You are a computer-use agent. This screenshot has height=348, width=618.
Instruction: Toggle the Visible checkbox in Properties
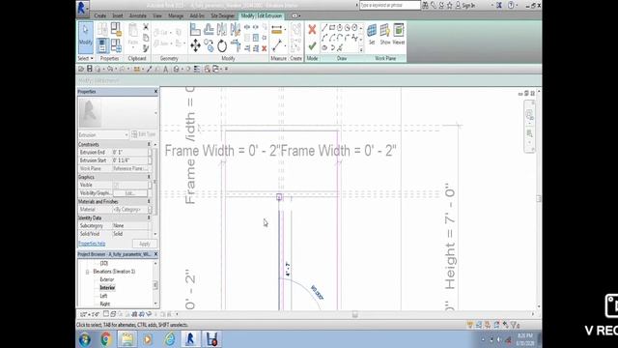(116, 185)
